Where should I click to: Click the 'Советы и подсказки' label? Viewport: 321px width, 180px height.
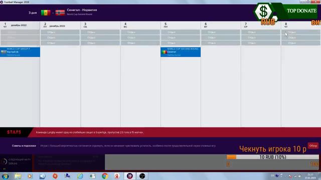point(24,145)
